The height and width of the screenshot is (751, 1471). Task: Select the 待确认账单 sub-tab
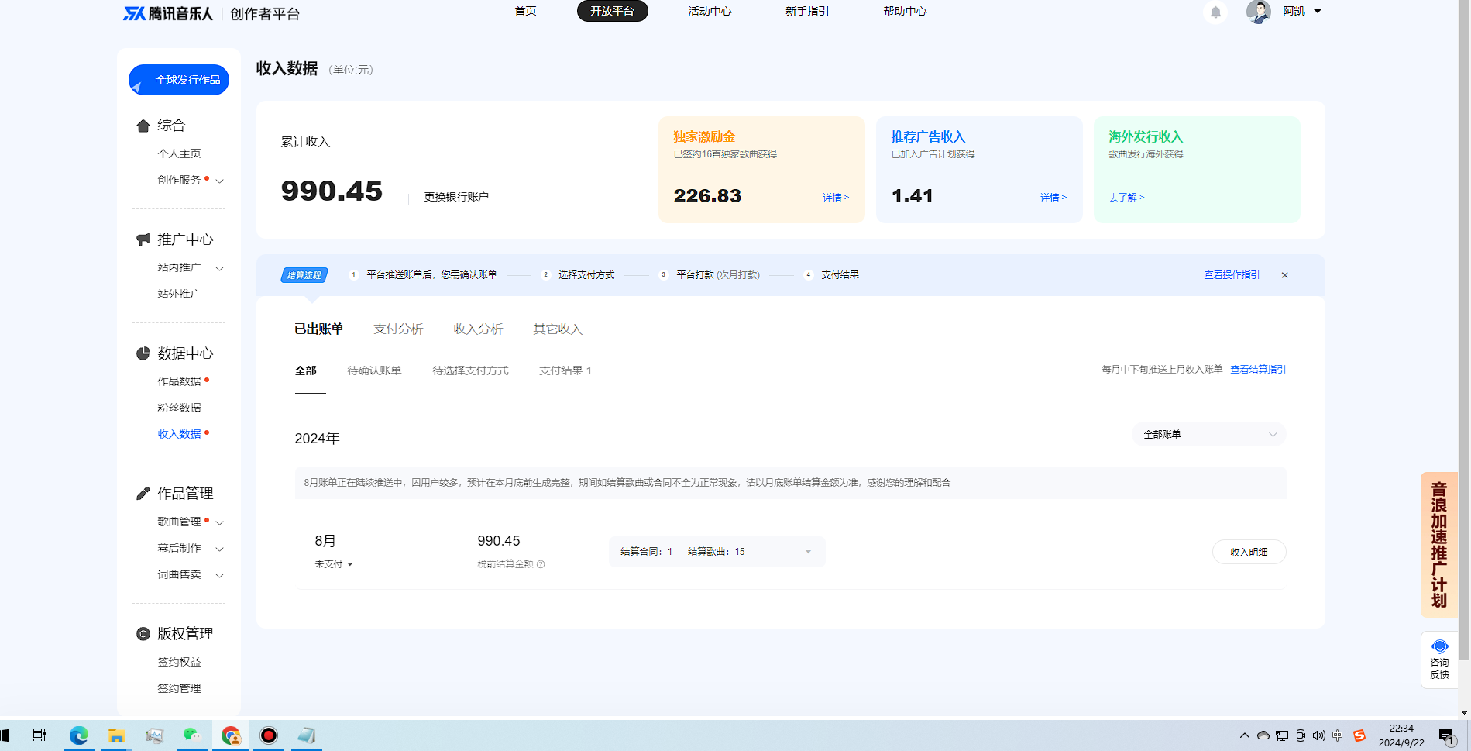click(x=375, y=370)
